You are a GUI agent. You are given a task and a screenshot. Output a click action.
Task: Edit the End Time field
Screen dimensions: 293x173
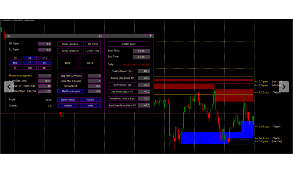[x=141, y=57]
